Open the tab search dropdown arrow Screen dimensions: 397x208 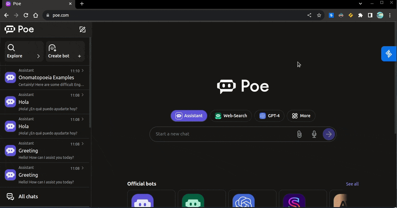click(360, 4)
